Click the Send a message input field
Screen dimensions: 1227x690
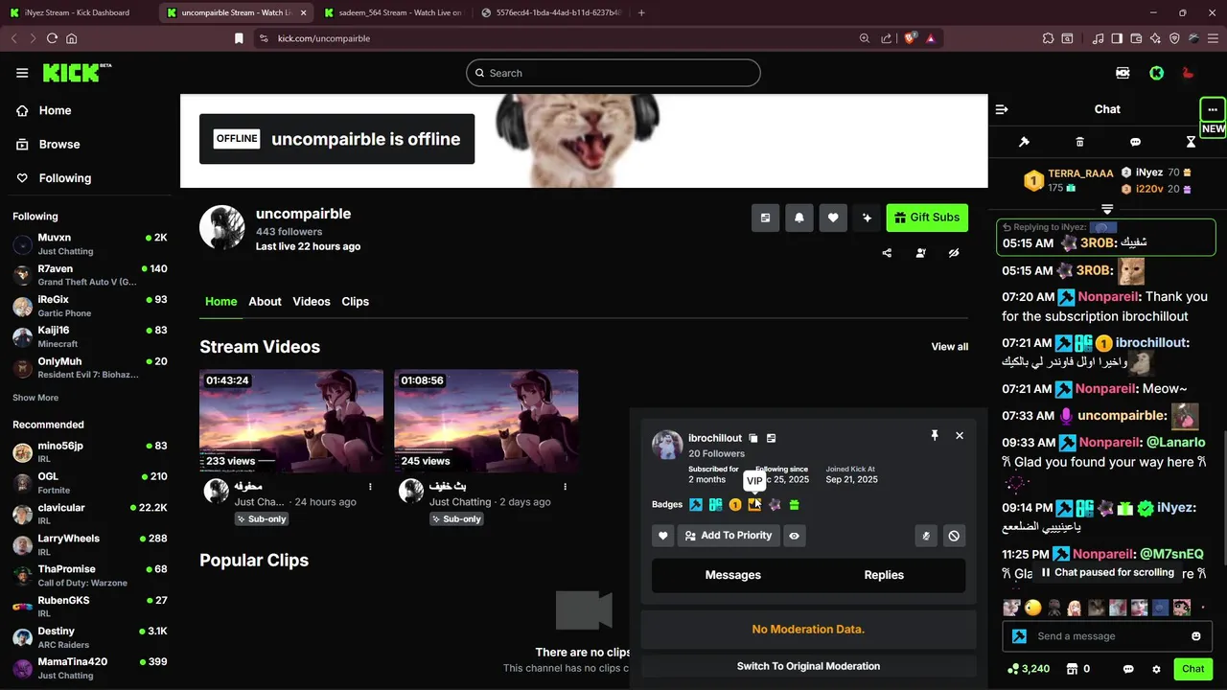pos(1108,636)
